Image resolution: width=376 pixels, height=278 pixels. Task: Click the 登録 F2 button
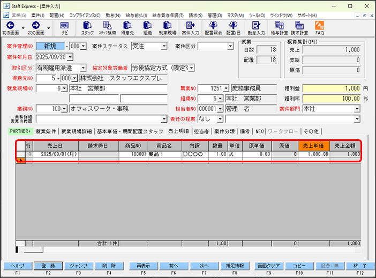pyautogui.click(x=48, y=266)
